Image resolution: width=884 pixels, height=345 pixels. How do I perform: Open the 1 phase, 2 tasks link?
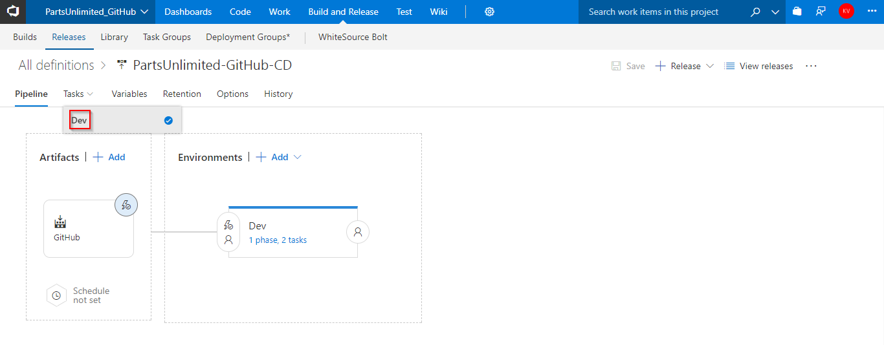[278, 240]
